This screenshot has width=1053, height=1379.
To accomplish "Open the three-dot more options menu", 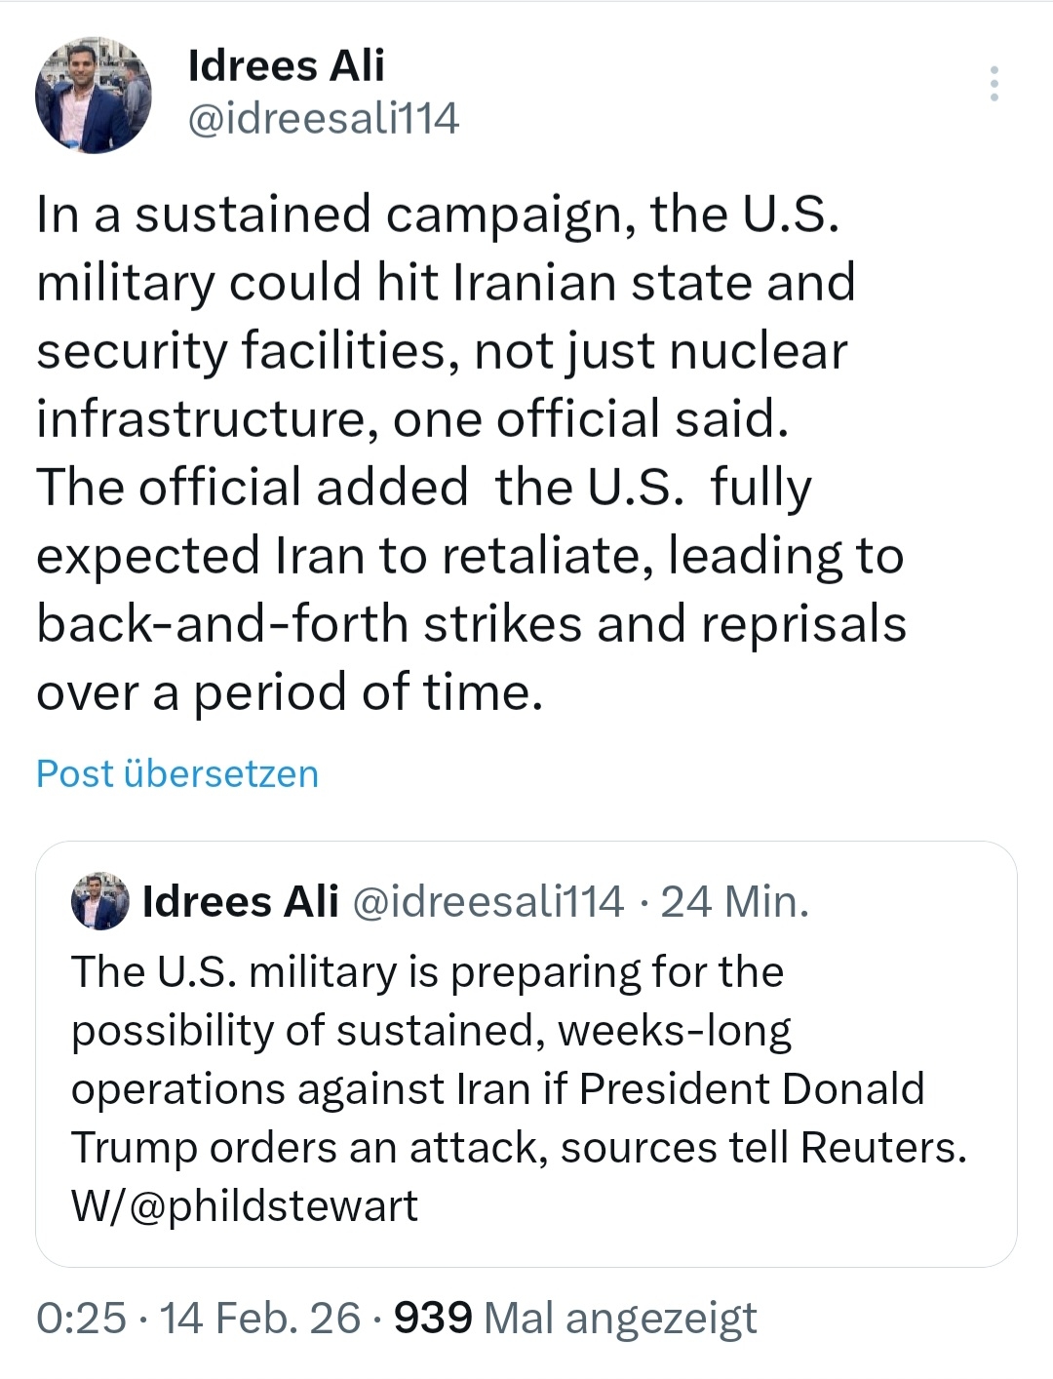I will pos(994,85).
